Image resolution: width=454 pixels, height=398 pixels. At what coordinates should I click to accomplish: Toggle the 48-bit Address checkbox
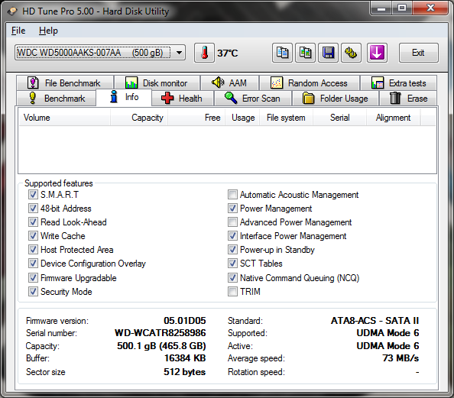tap(33, 208)
